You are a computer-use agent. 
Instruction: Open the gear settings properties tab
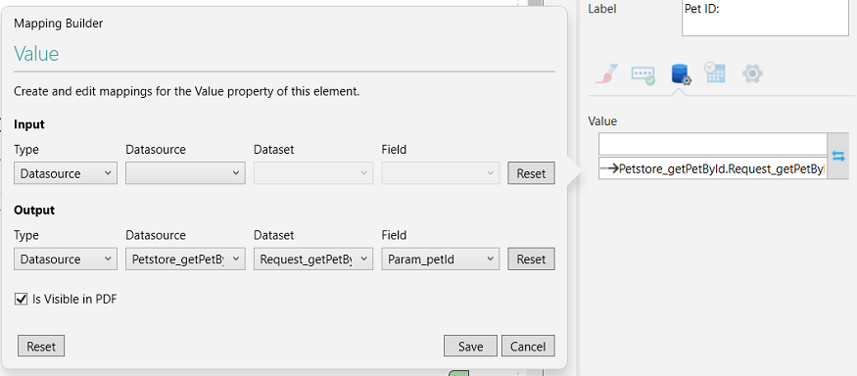coord(752,73)
